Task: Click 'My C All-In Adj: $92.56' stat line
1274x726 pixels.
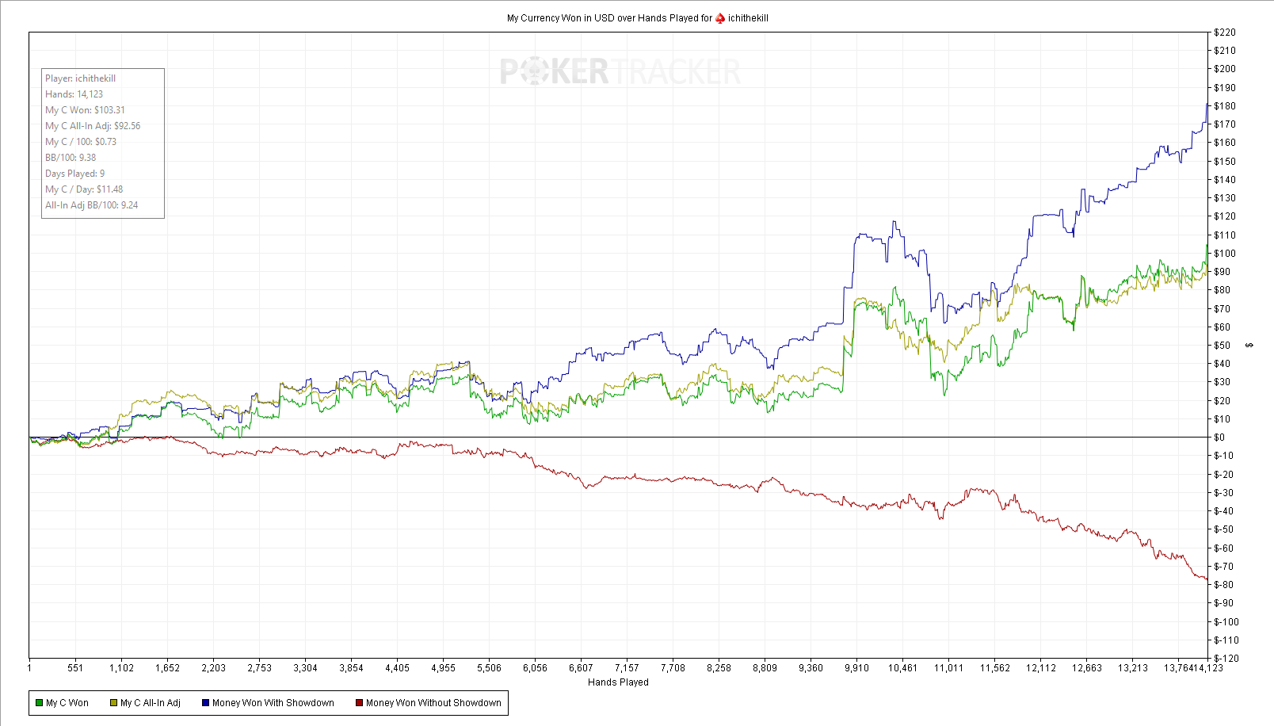Action: 93,126
